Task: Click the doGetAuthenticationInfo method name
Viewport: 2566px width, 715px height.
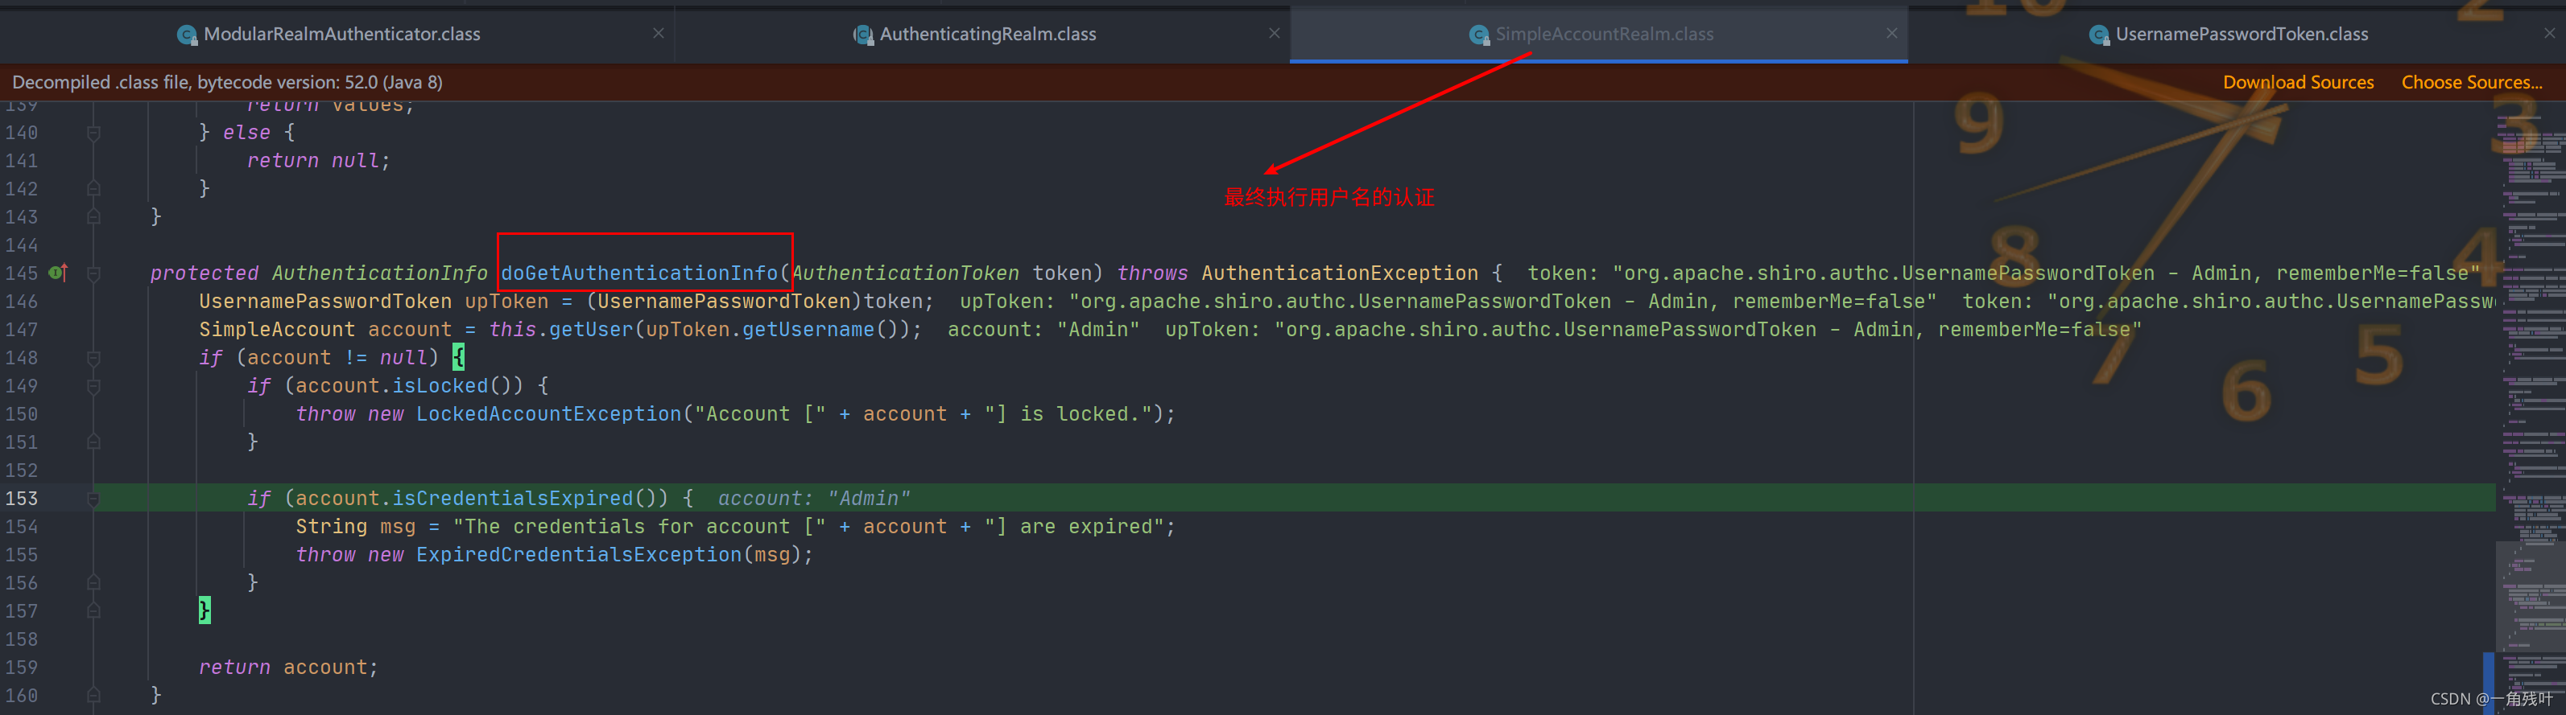Action: (638, 273)
